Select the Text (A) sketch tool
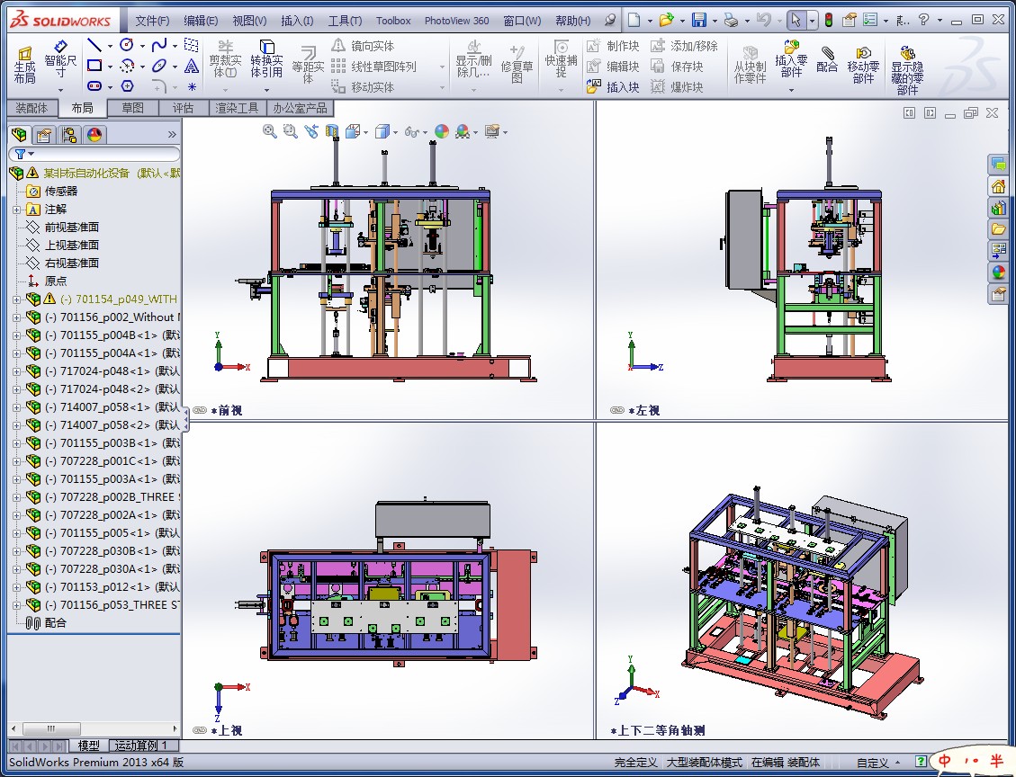 point(191,66)
